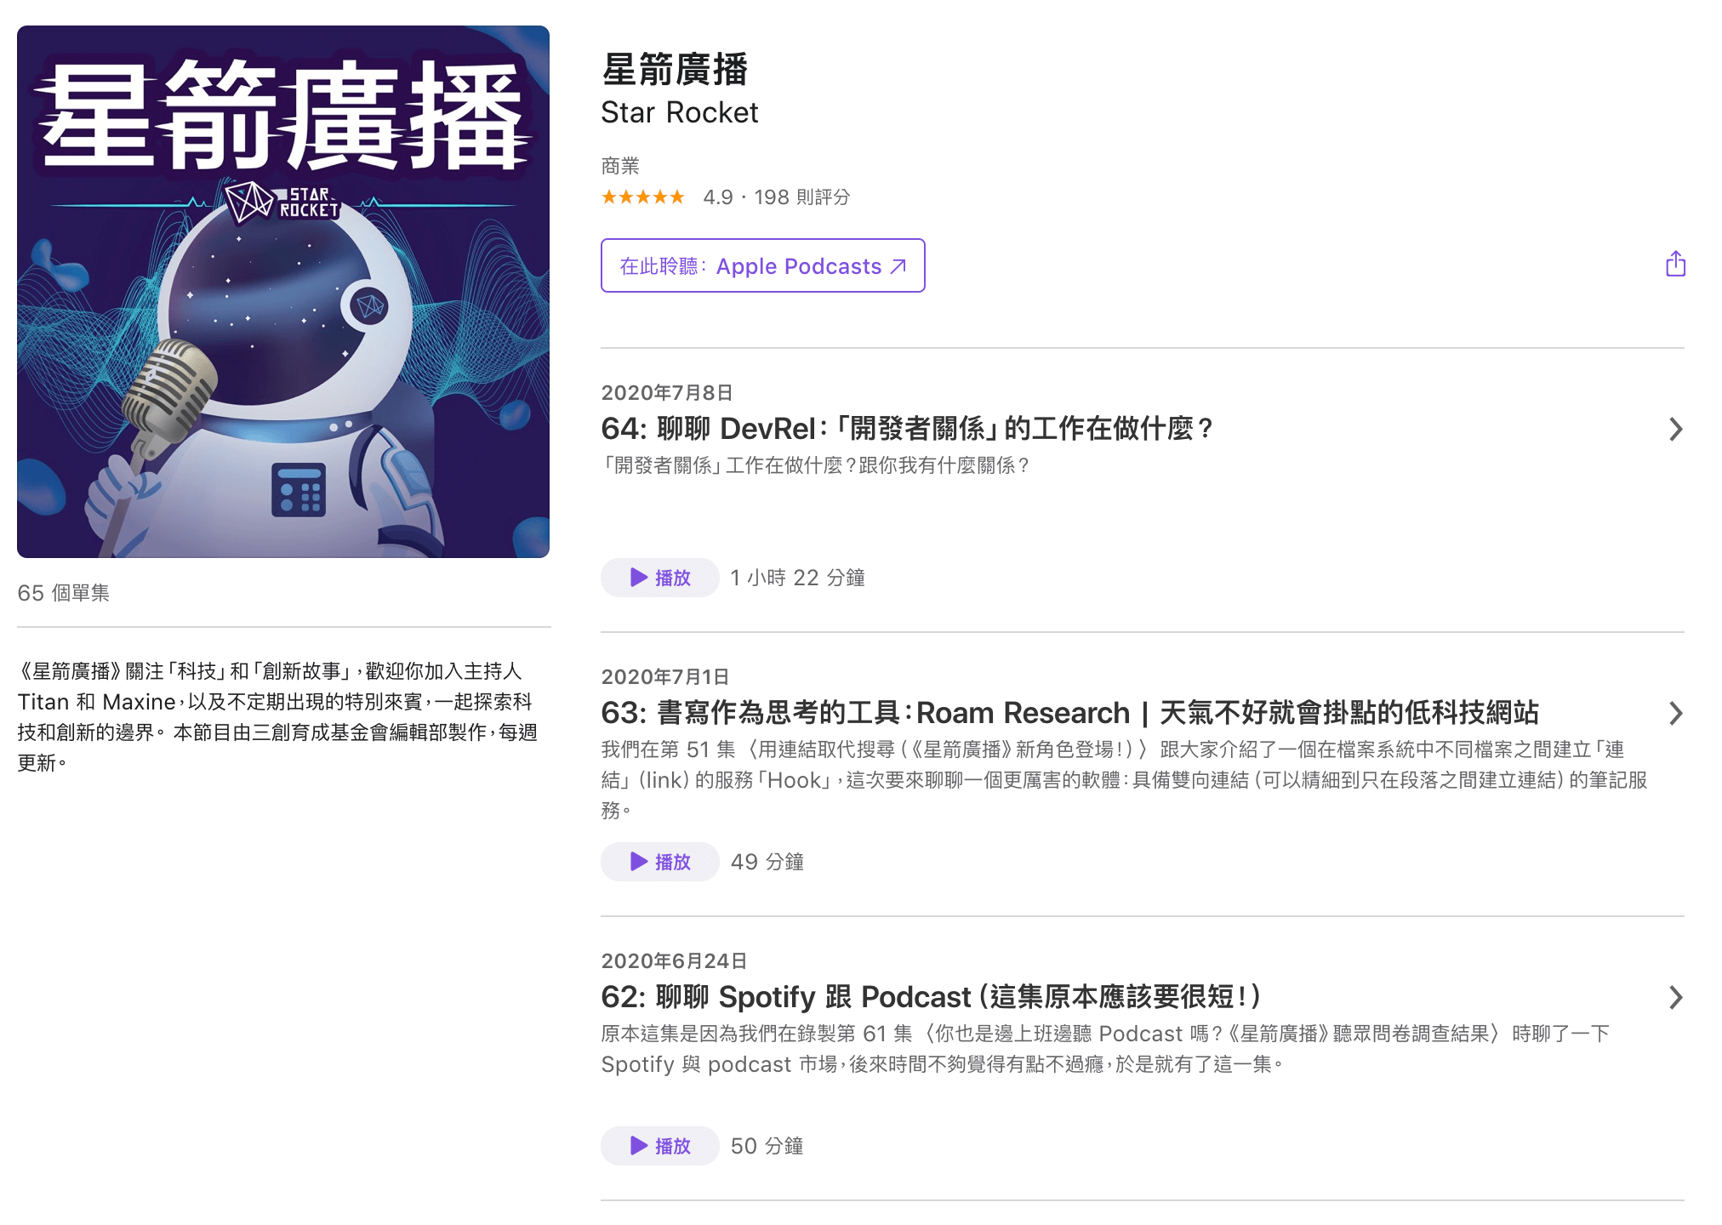The image size is (1722, 1225).
Task: Click the 1 小時 22 分鐘 duration
Action: tap(797, 578)
